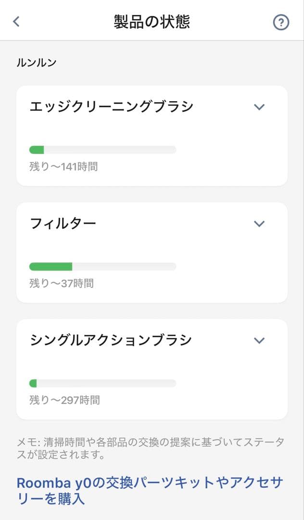Image resolution: width=304 pixels, height=520 pixels.
Task: Click the 残り～37時間 label
Action: 62,283
